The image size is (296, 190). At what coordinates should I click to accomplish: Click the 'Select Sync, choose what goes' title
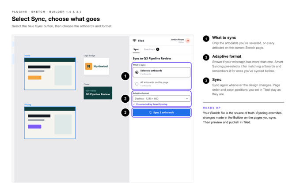[56, 19]
